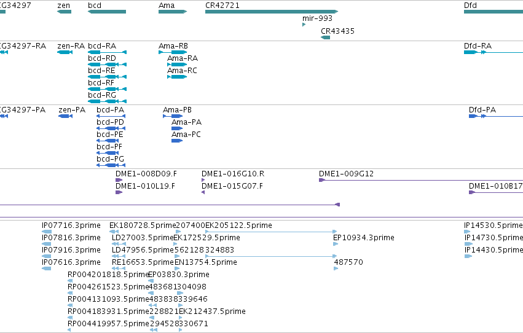Click the EK172529.5prime label
The image size is (523, 333).
pos(206,238)
